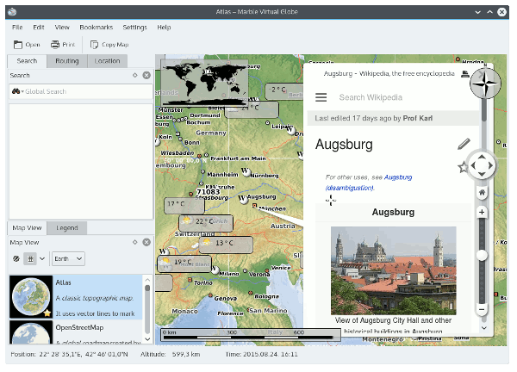Switch to the Routing tab
517x372 pixels.
coord(66,61)
